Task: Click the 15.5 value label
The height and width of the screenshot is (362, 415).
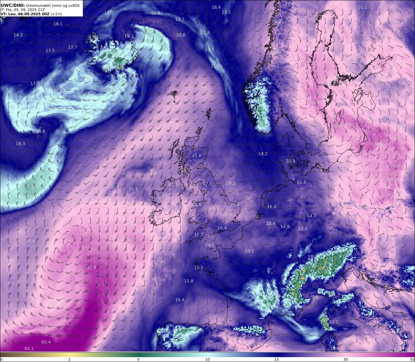Action: [x=199, y=268]
